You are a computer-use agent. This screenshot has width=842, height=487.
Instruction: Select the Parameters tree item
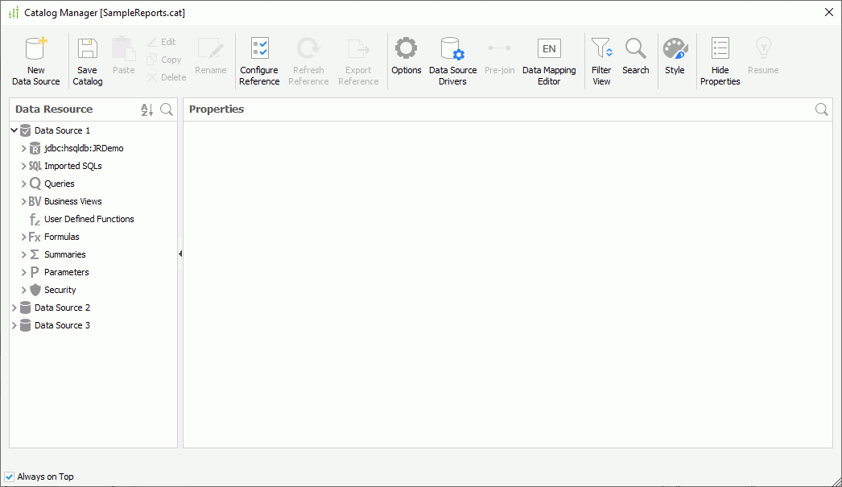pyautogui.click(x=67, y=272)
